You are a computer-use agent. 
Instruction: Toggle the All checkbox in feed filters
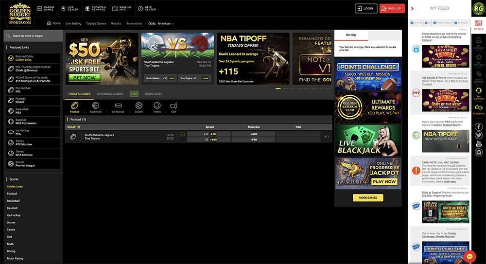tap(426, 23)
